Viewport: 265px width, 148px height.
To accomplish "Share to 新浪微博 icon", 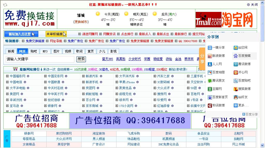I will click(210, 56).
